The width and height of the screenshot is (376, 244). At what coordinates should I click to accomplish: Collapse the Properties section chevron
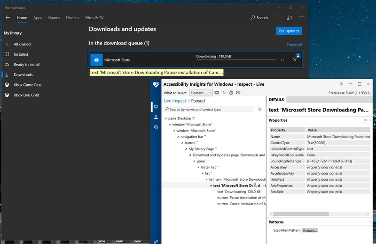pos(370,120)
